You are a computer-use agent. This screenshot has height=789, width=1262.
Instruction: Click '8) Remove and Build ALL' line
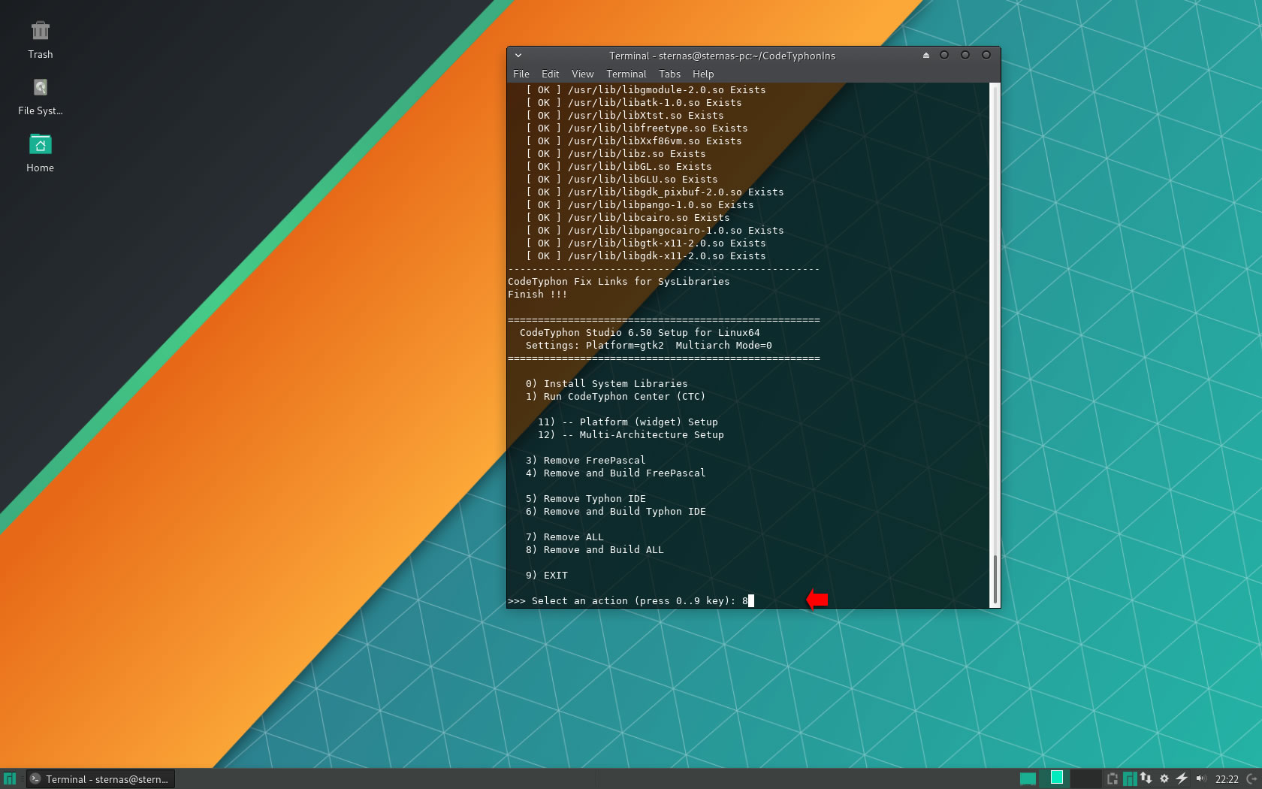[595, 550]
